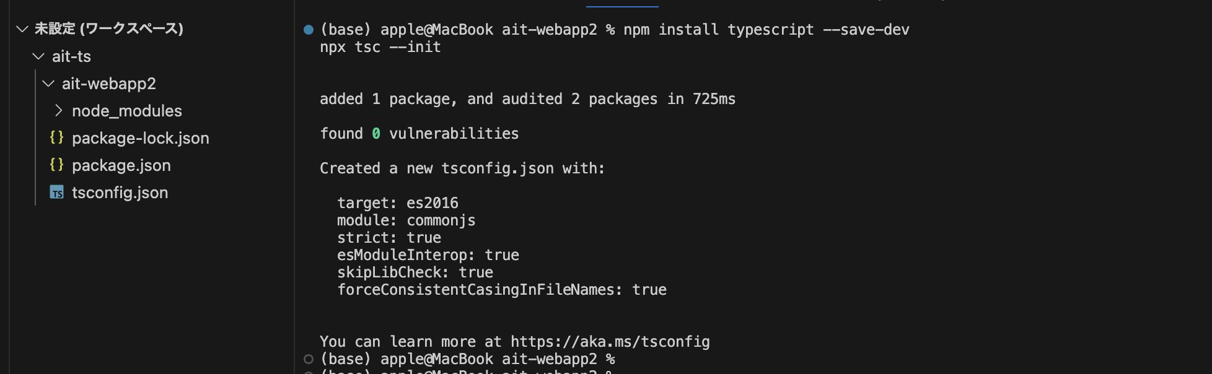This screenshot has width=1212, height=374.
Task: Open the https://aka.ms/tsconfig link
Action: pos(610,341)
